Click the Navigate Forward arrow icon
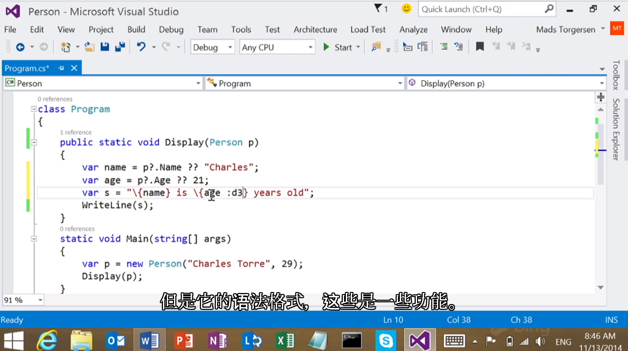The image size is (628, 351). pyautogui.click(x=44, y=47)
